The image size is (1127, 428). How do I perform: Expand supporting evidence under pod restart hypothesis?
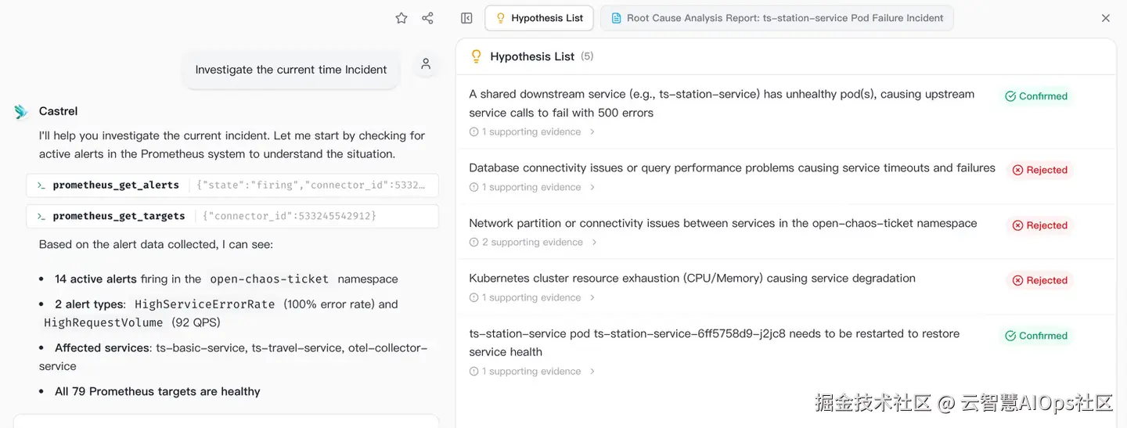tap(532, 372)
